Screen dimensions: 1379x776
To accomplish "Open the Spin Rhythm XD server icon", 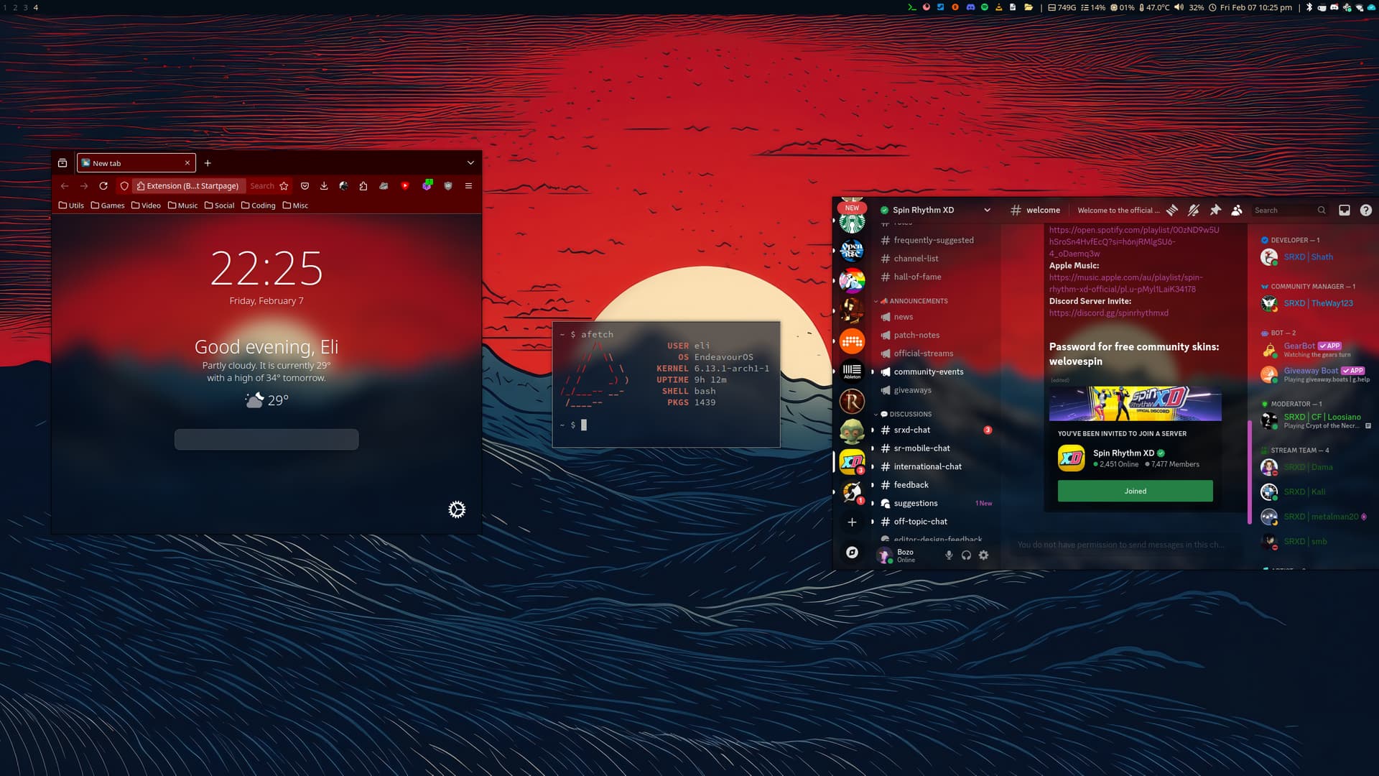I will coord(852,461).
